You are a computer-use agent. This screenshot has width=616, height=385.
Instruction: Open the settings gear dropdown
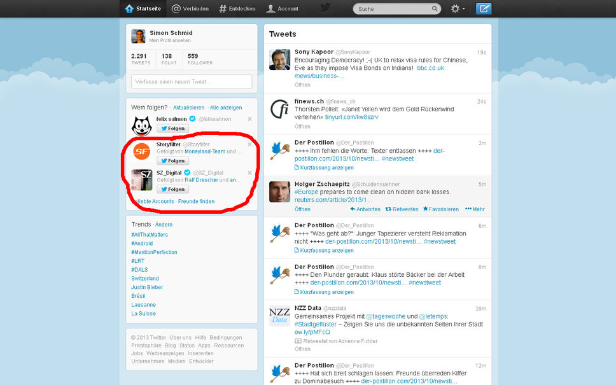(458, 9)
